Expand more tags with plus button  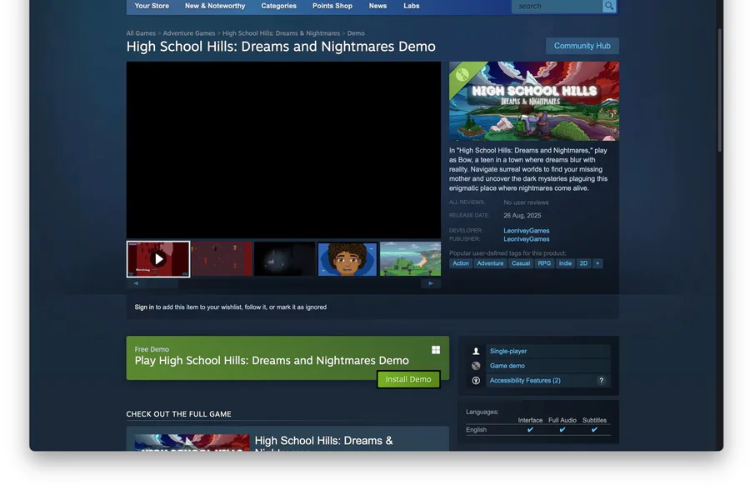(597, 263)
